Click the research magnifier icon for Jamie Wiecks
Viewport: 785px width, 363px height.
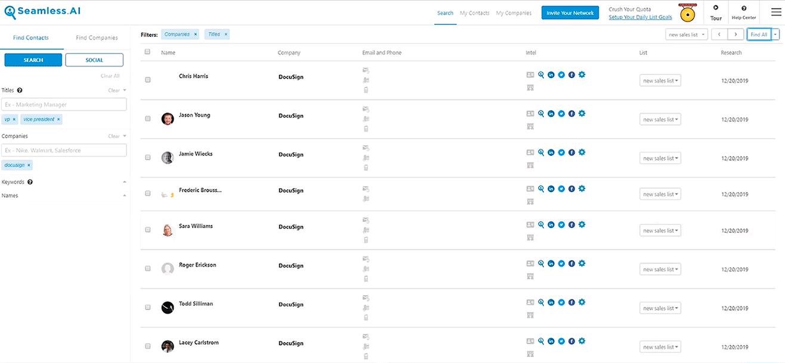click(x=541, y=152)
